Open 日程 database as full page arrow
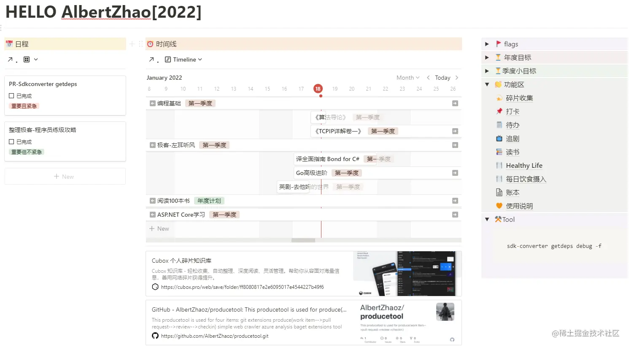The image size is (629, 347). [x=10, y=59]
